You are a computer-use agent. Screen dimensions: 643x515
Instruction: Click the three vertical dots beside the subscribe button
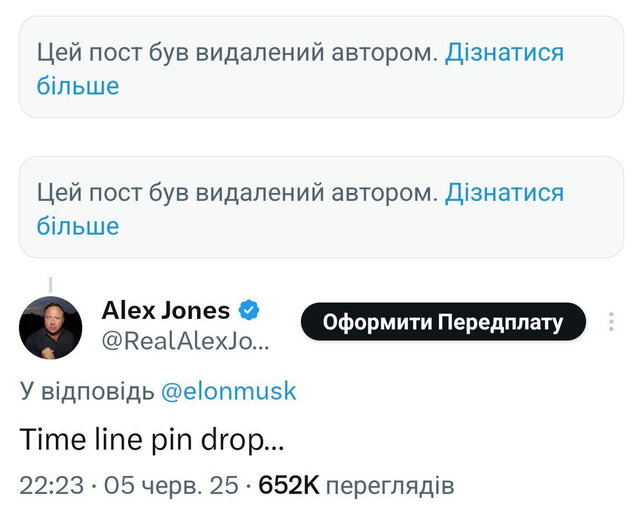611,322
